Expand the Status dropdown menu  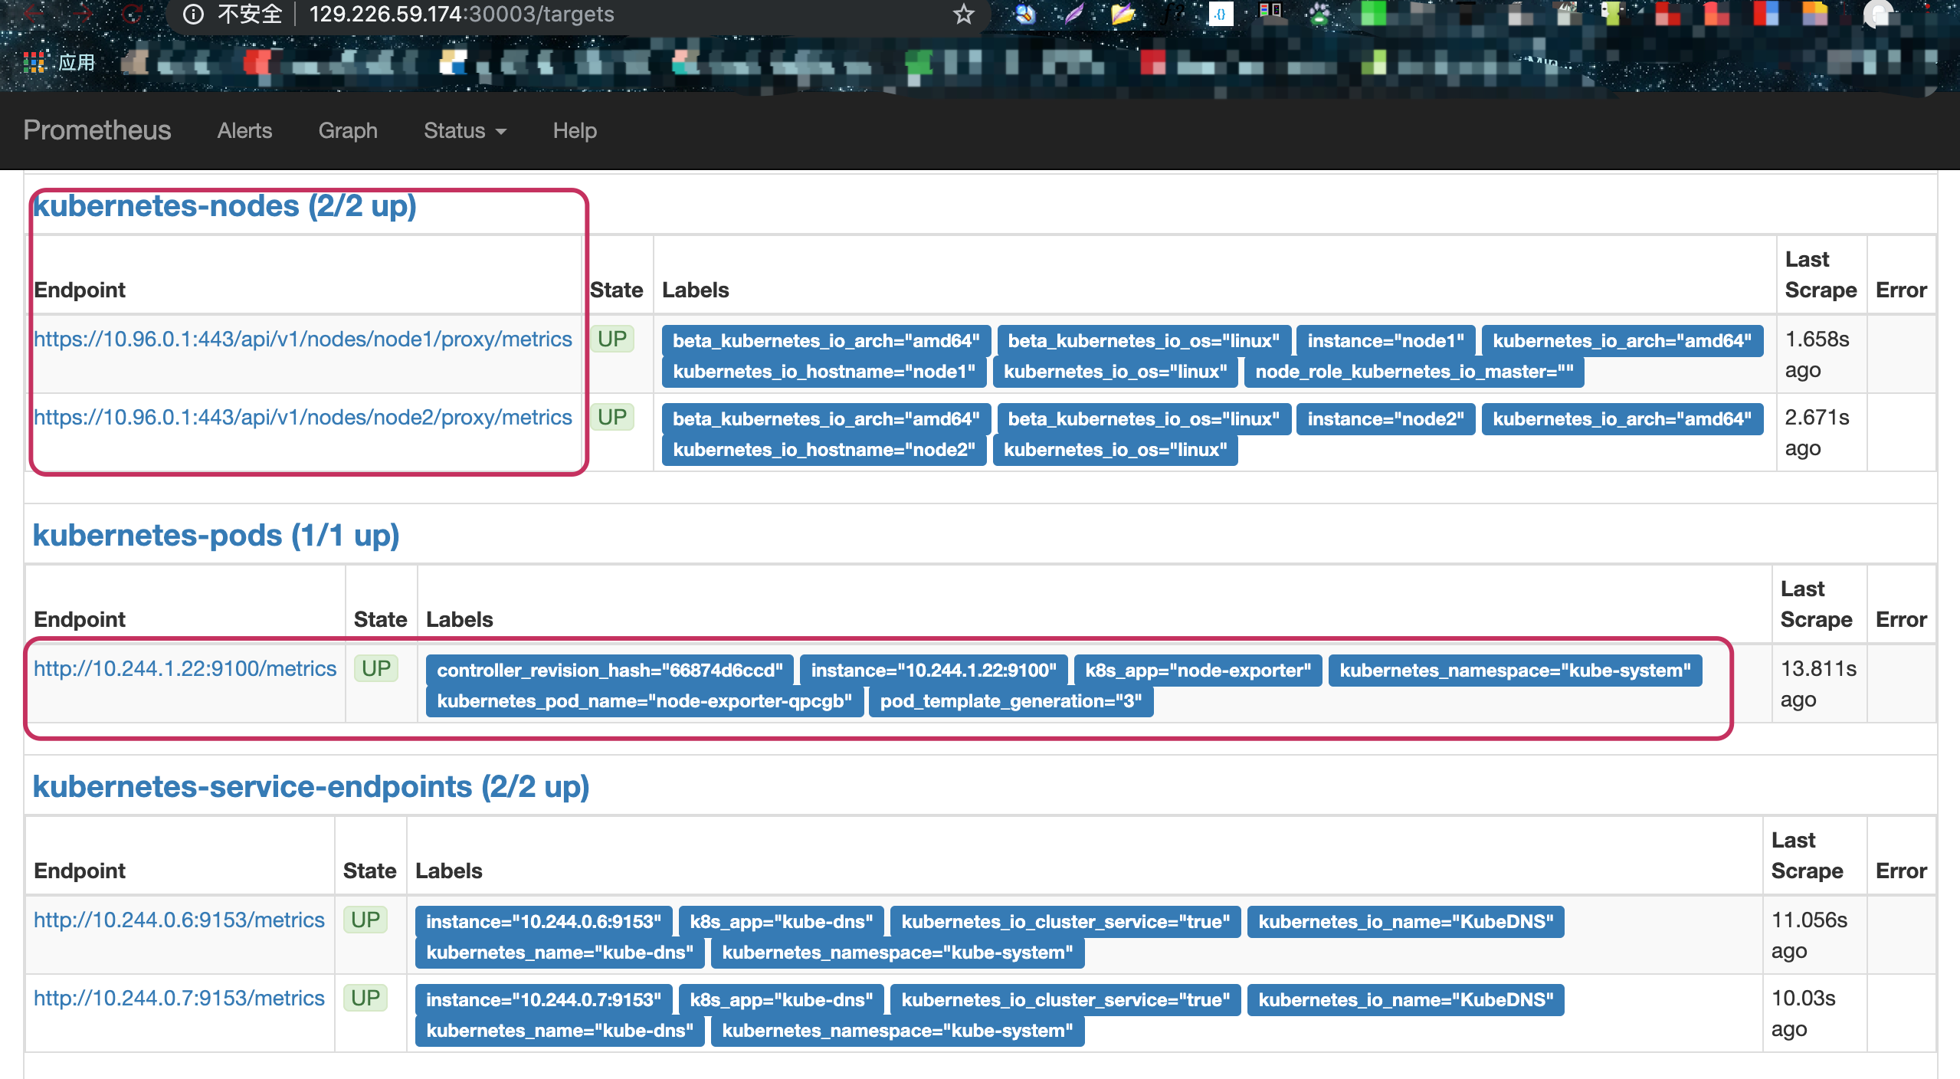pyautogui.click(x=464, y=130)
